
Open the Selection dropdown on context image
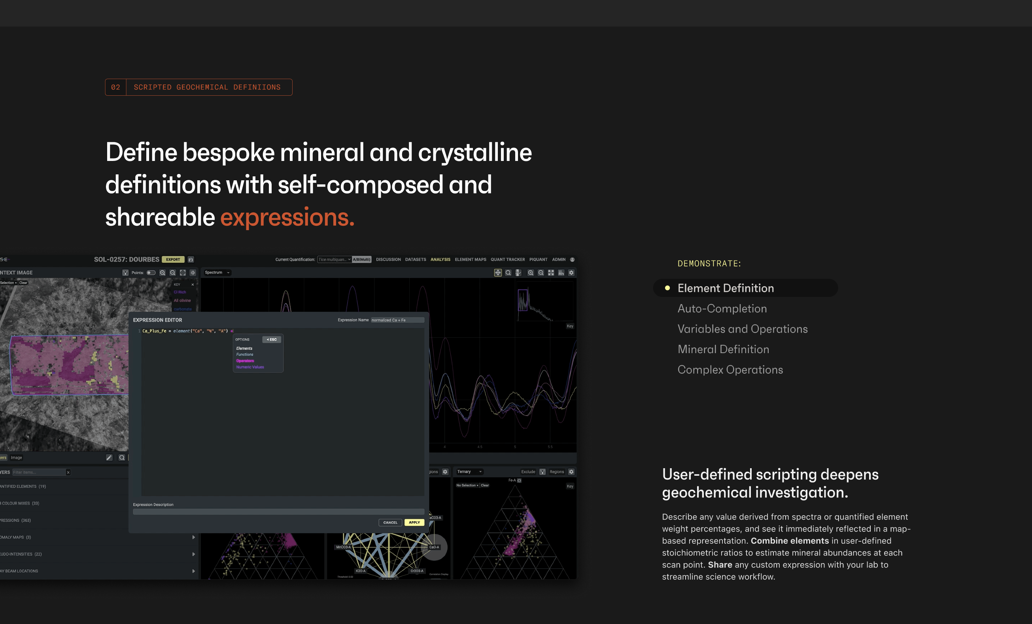pyautogui.click(x=8, y=283)
